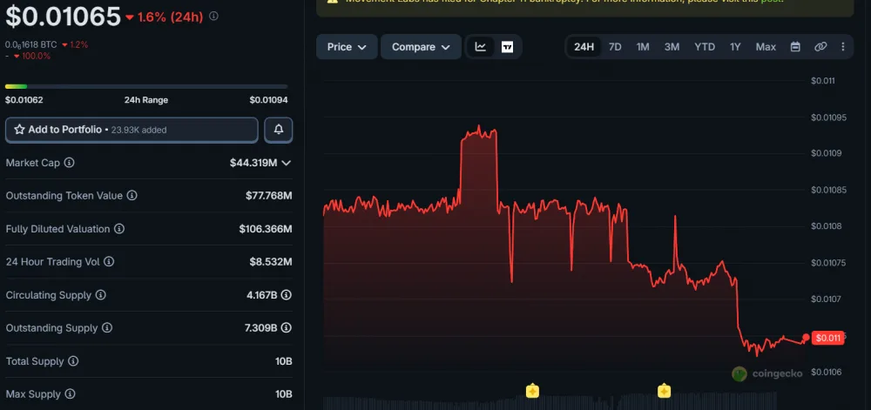Switch to the TradingView chart icon

click(x=507, y=47)
